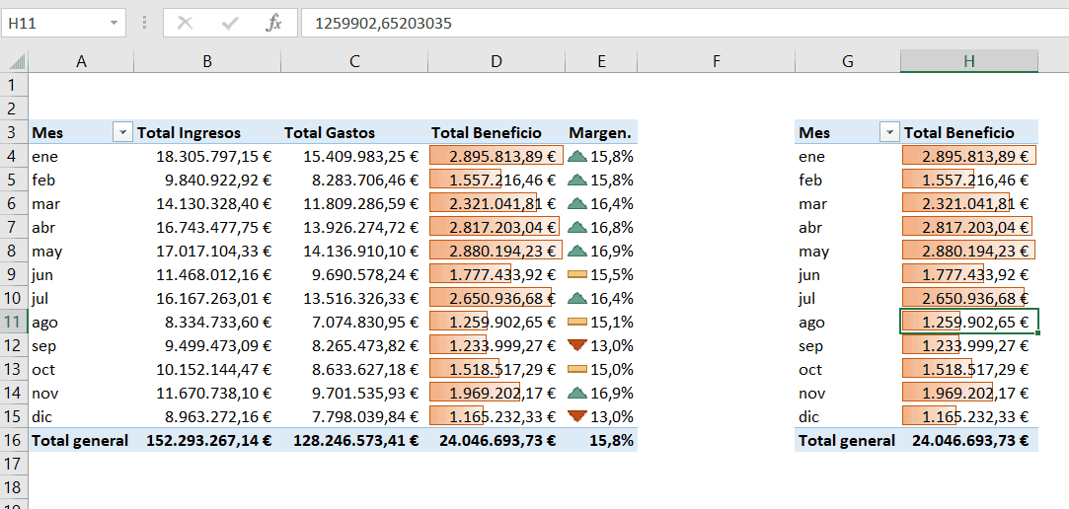Click the formula bar options dots handle
1069x509 pixels.
pos(144,23)
